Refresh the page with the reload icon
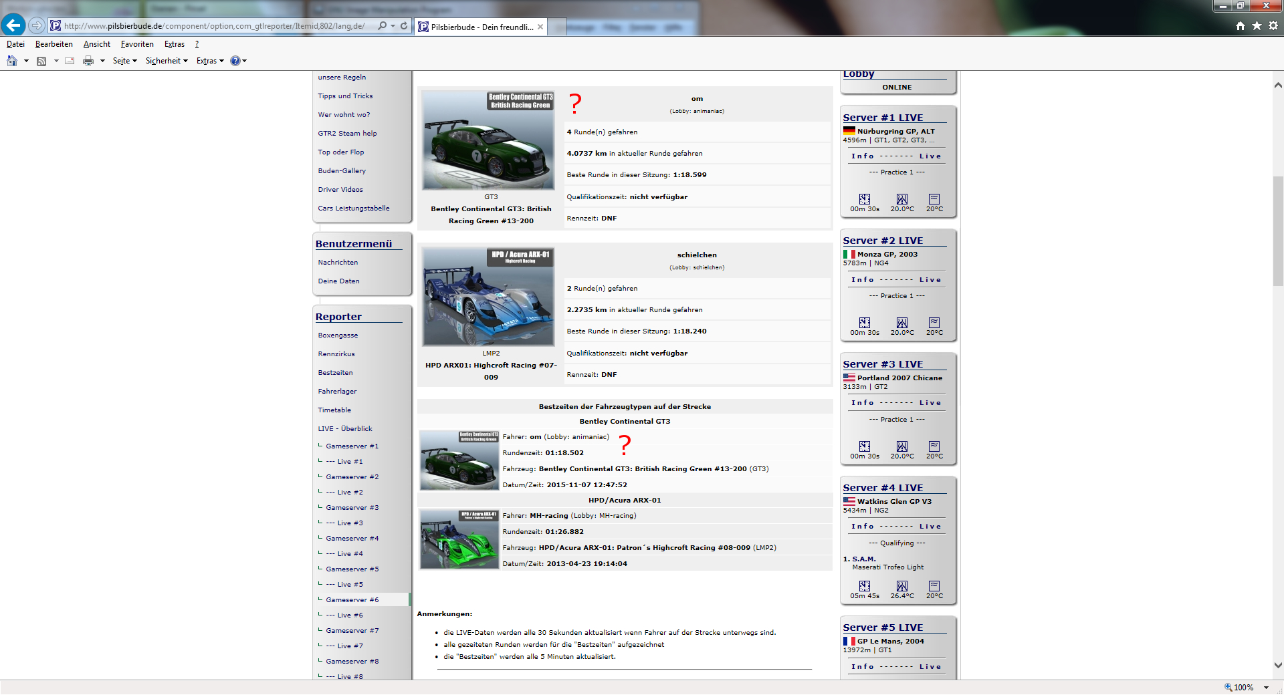The image size is (1284, 695). point(404,26)
